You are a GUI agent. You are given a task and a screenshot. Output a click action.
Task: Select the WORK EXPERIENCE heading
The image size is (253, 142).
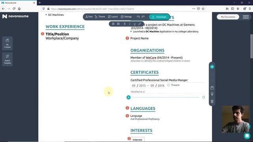(65, 26)
